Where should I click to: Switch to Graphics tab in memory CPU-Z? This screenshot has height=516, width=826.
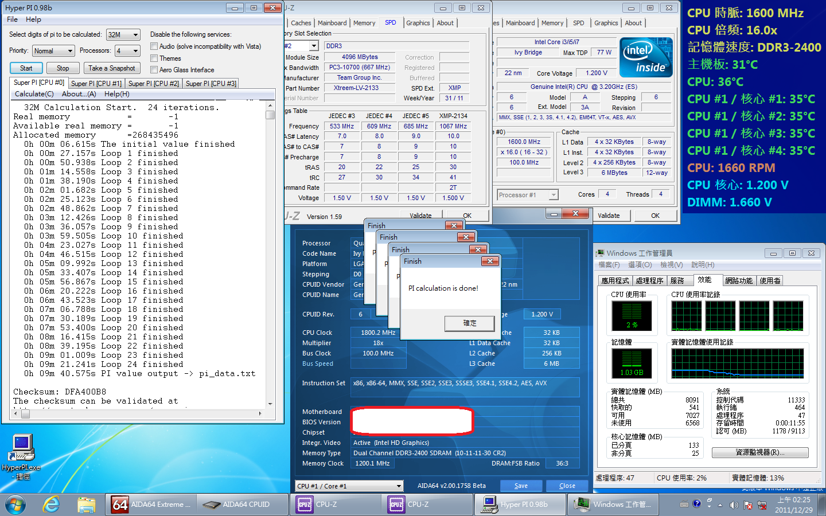(x=418, y=23)
